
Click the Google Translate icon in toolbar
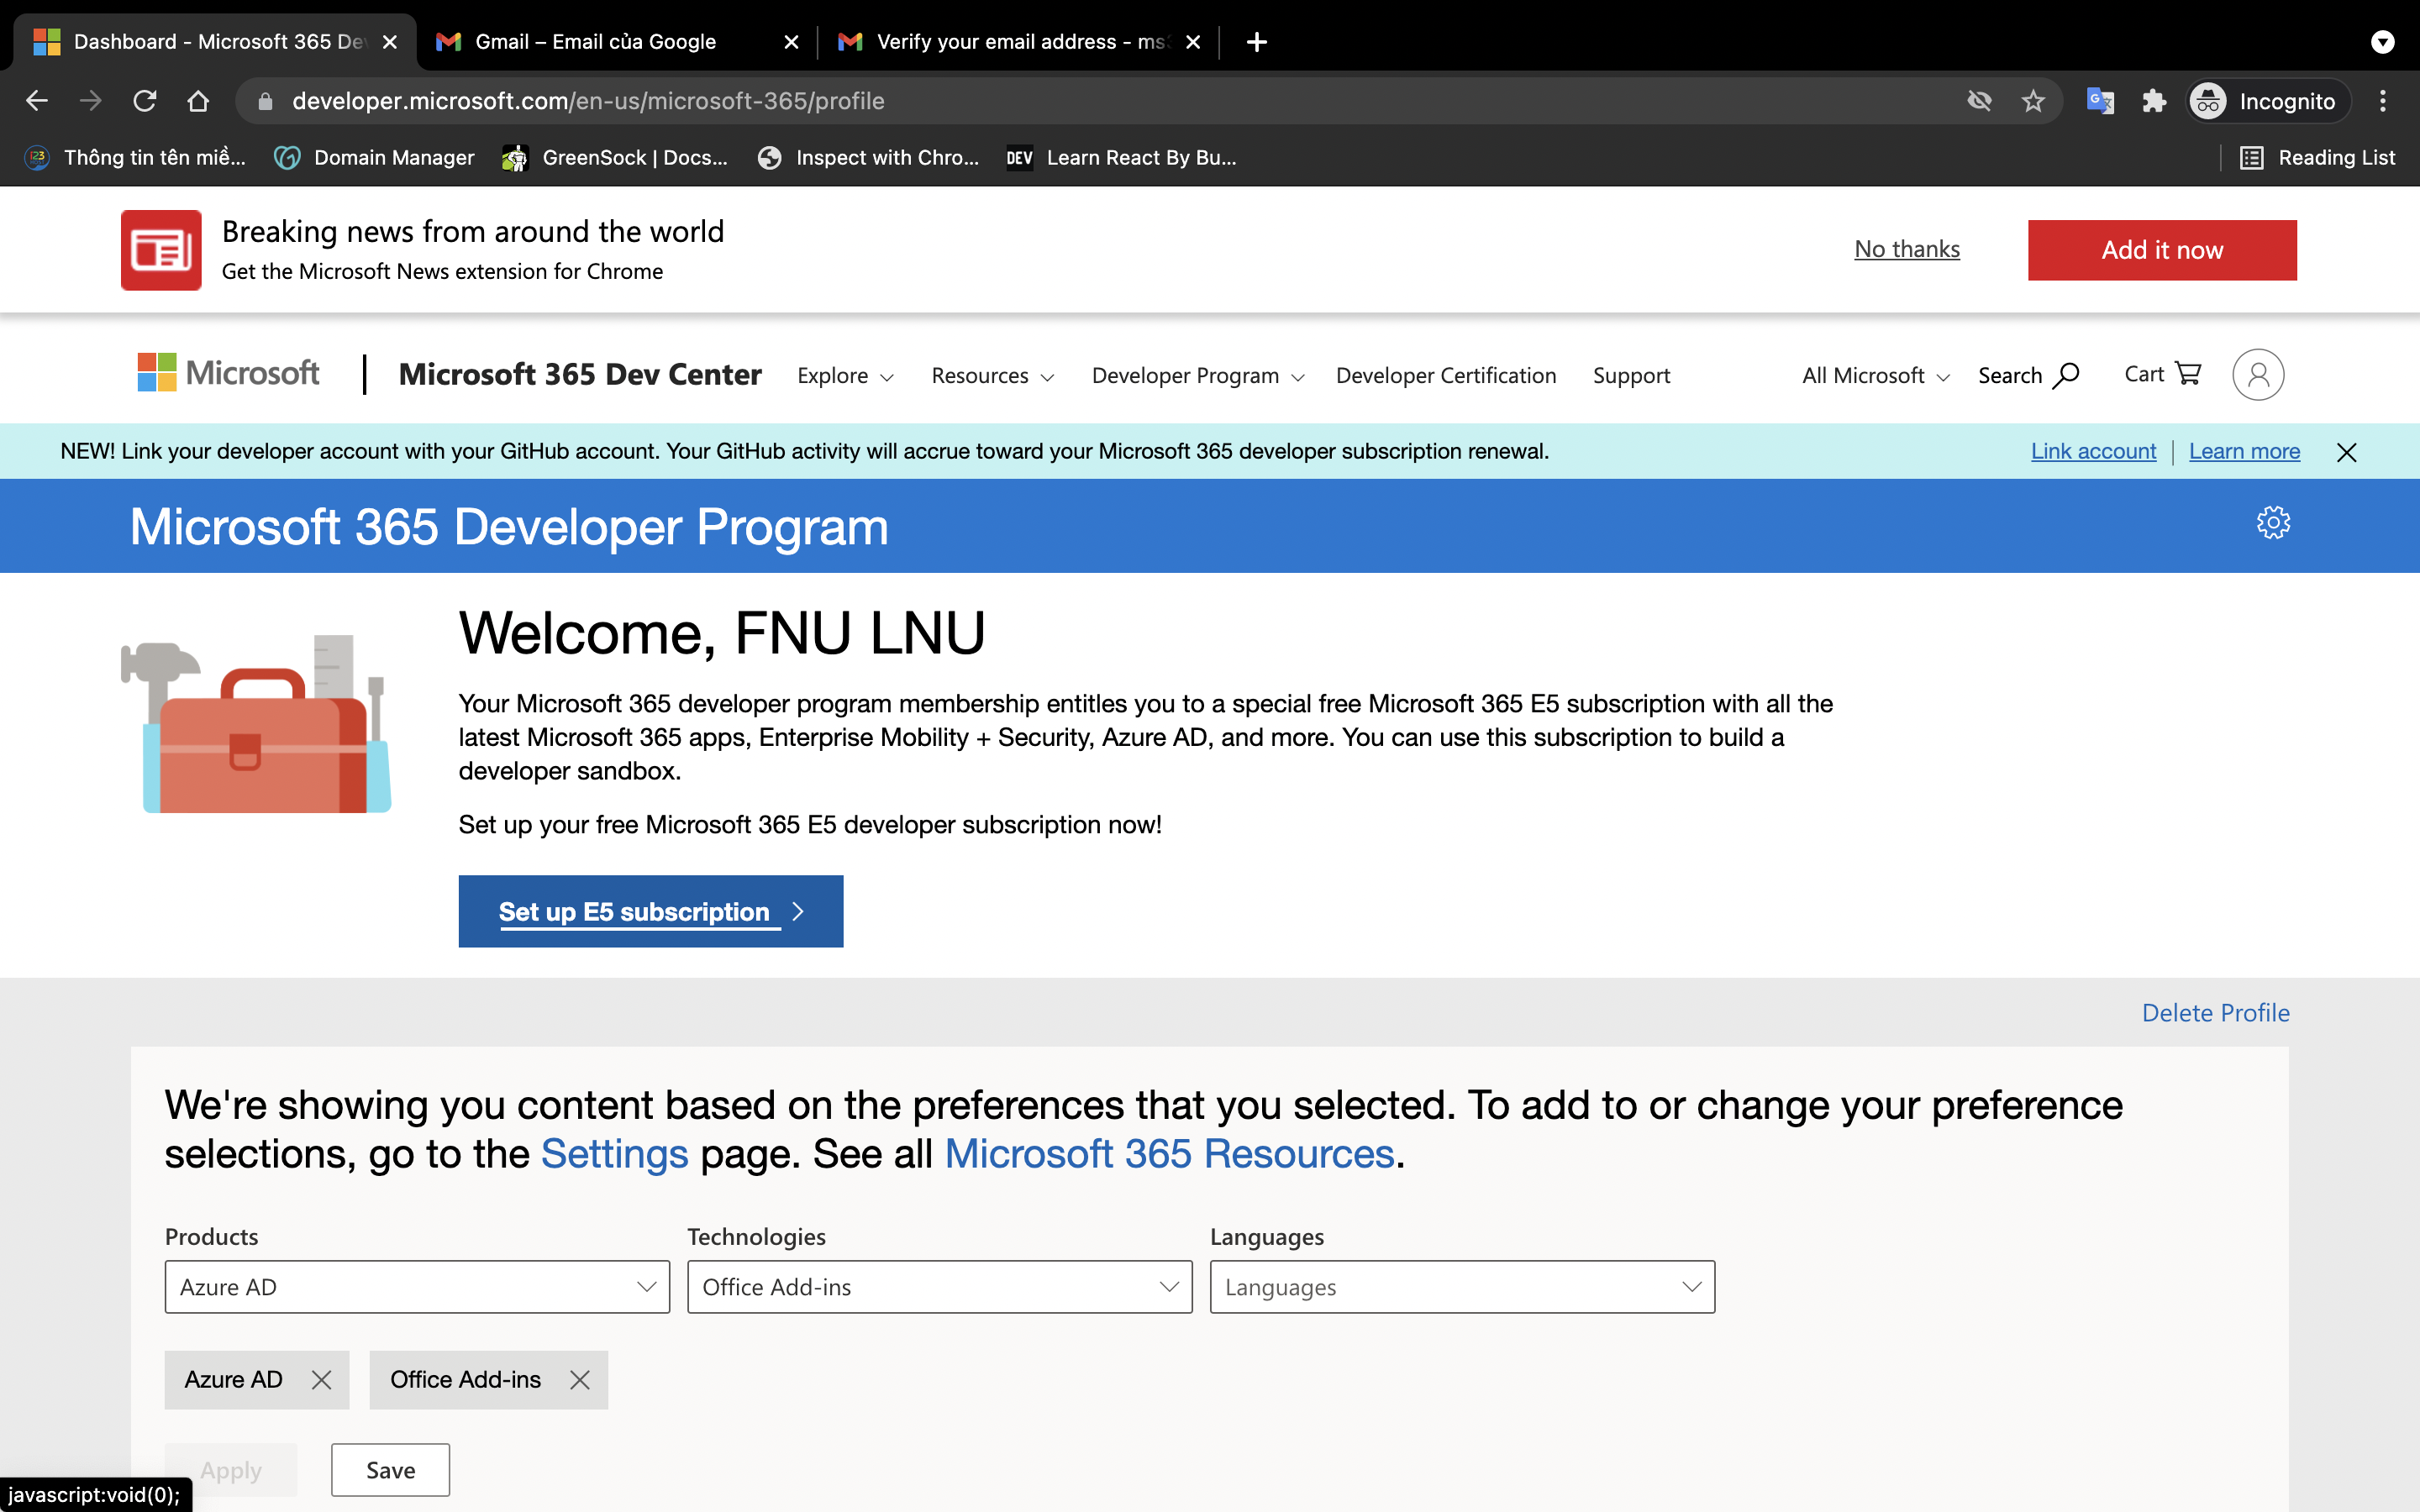tap(2099, 101)
